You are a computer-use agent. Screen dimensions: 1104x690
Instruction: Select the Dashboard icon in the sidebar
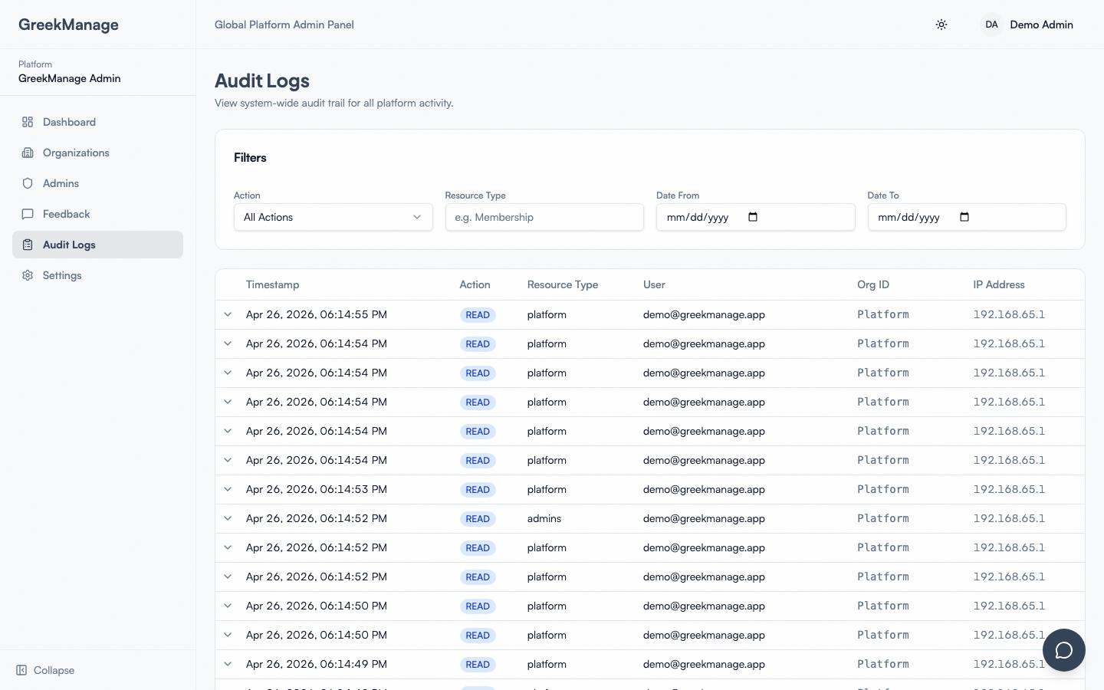coord(28,121)
